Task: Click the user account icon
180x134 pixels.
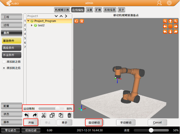Action: tap(159, 3)
